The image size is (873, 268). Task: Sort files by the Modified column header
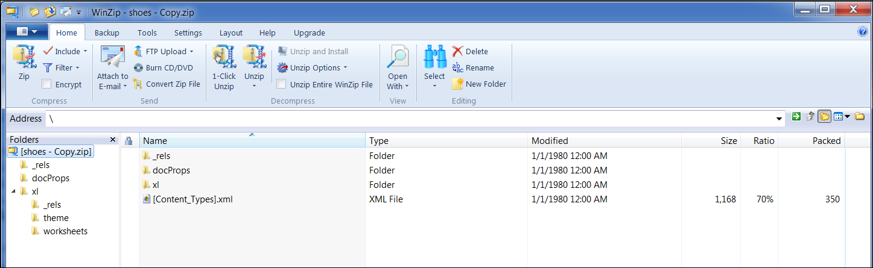(x=550, y=141)
